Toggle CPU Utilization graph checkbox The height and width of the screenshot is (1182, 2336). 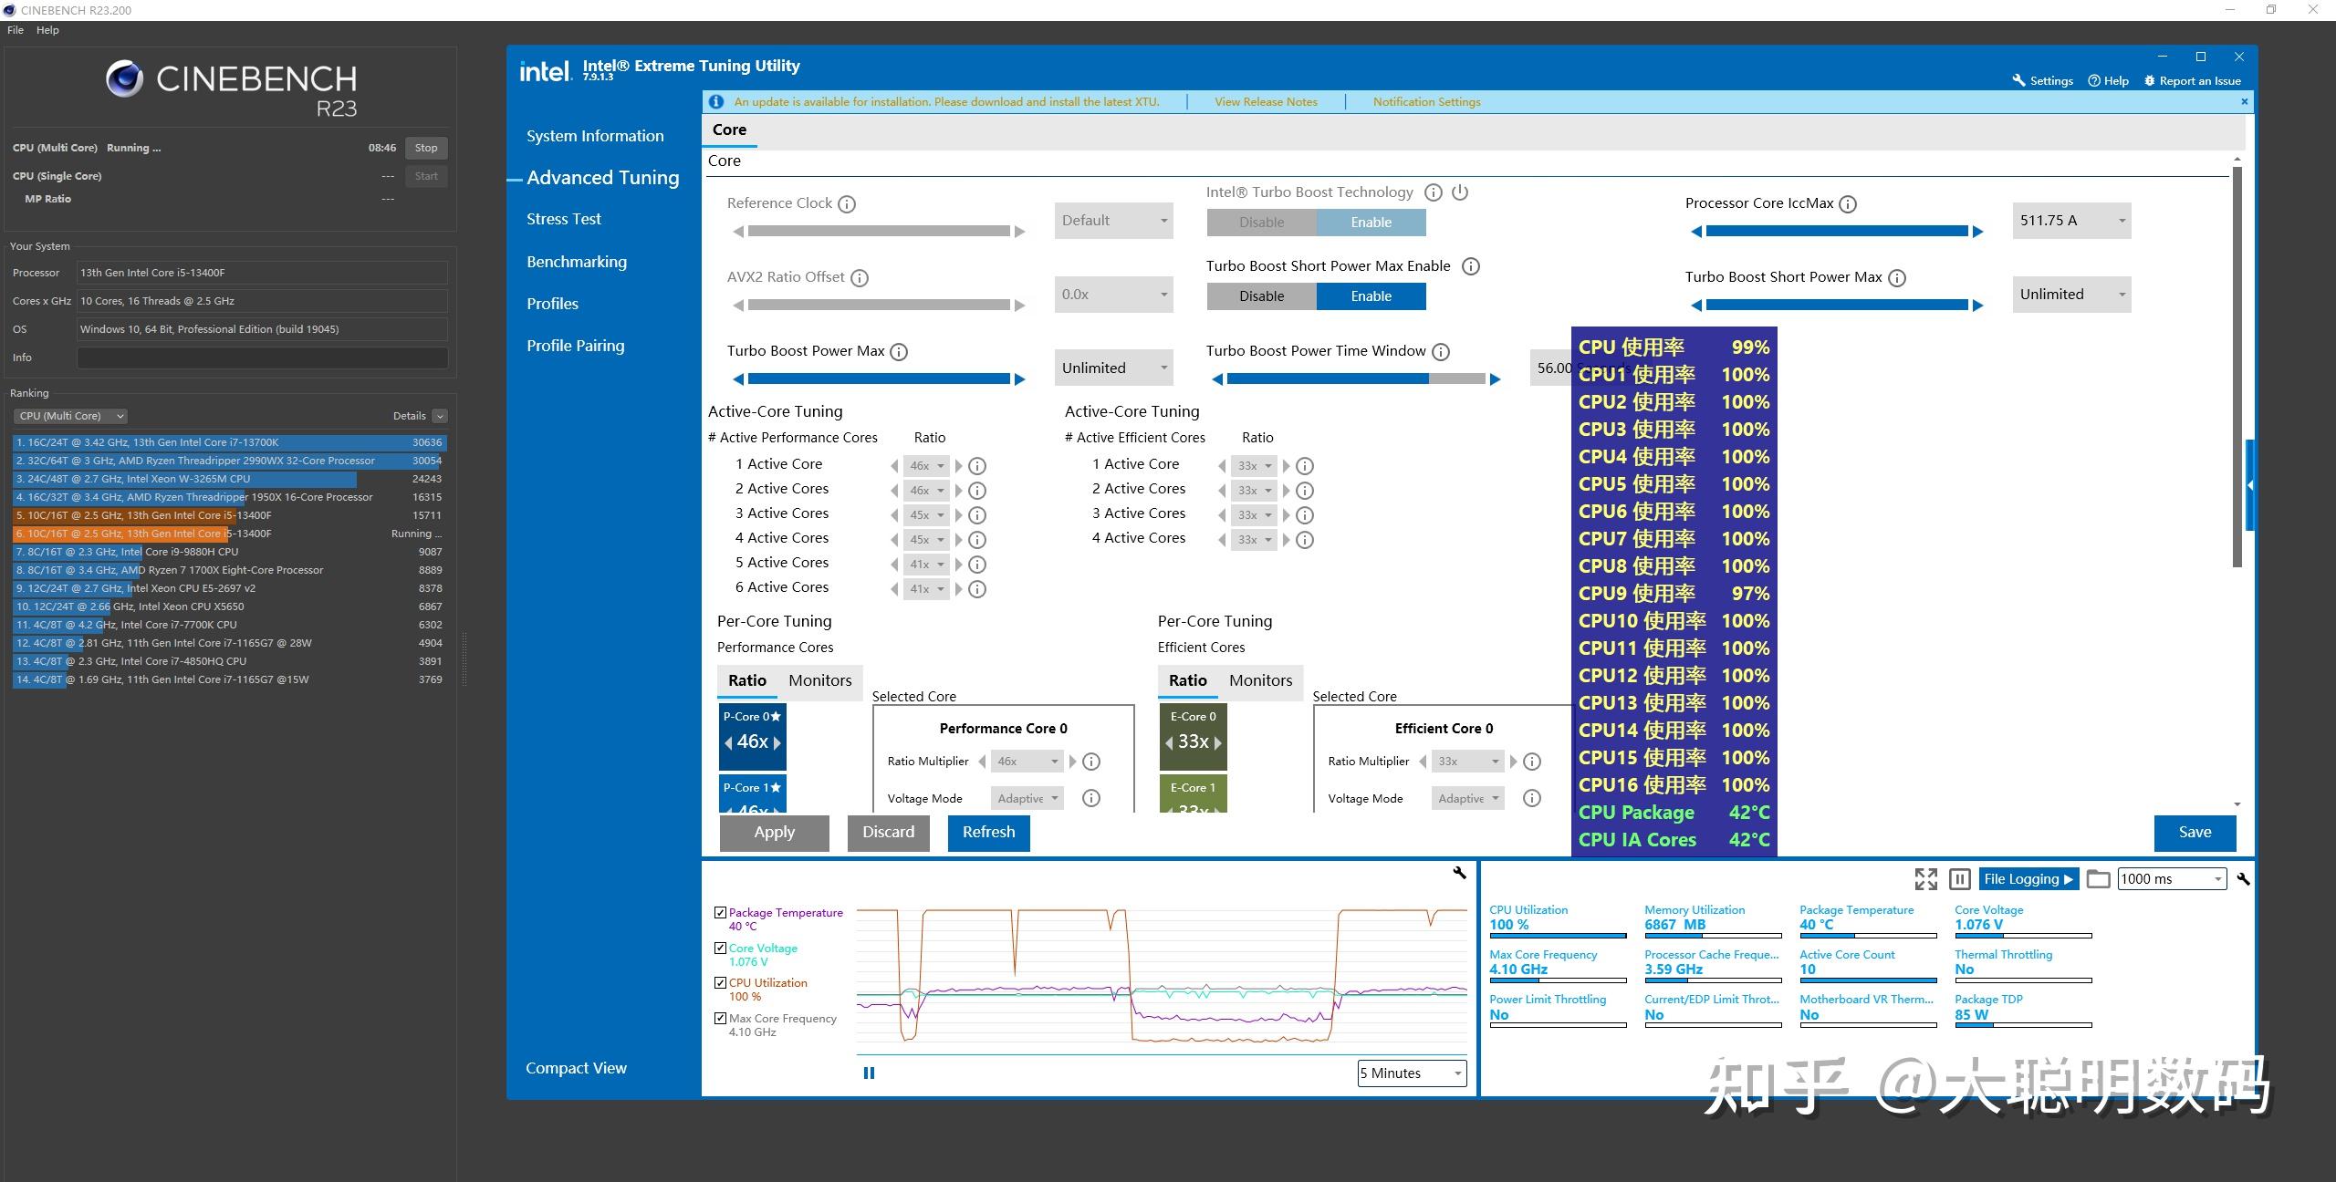pyautogui.click(x=721, y=982)
